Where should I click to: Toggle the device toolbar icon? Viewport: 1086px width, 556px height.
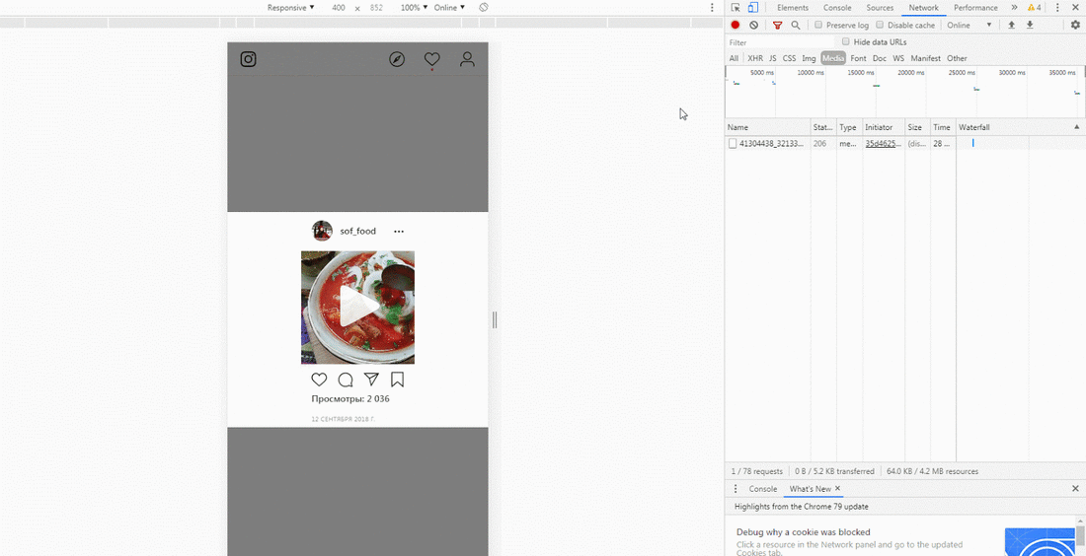coord(753,8)
